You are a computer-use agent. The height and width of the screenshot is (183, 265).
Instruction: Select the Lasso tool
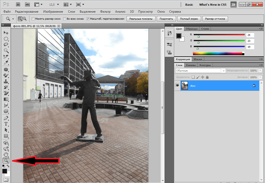click(x=6, y=45)
